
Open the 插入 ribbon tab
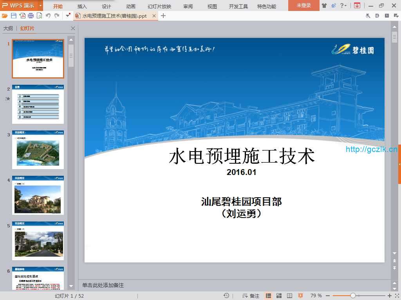click(82, 6)
